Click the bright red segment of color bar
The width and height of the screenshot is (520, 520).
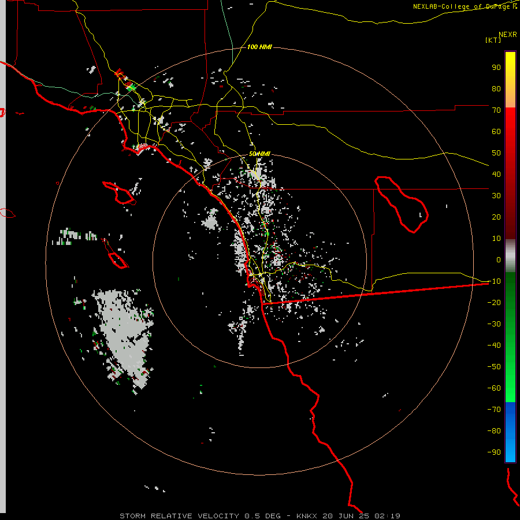(510, 173)
